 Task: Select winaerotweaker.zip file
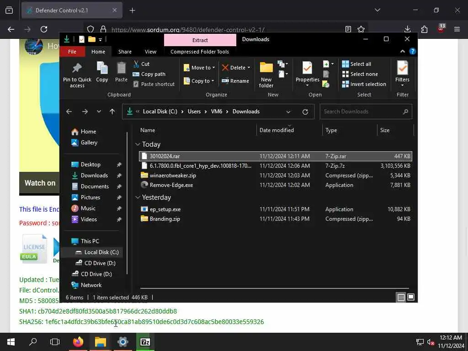[x=276, y=175]
